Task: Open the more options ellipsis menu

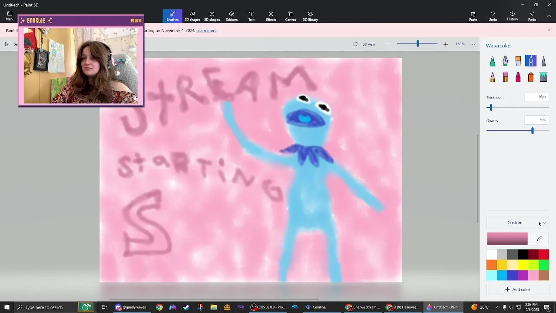Action: 473,44
